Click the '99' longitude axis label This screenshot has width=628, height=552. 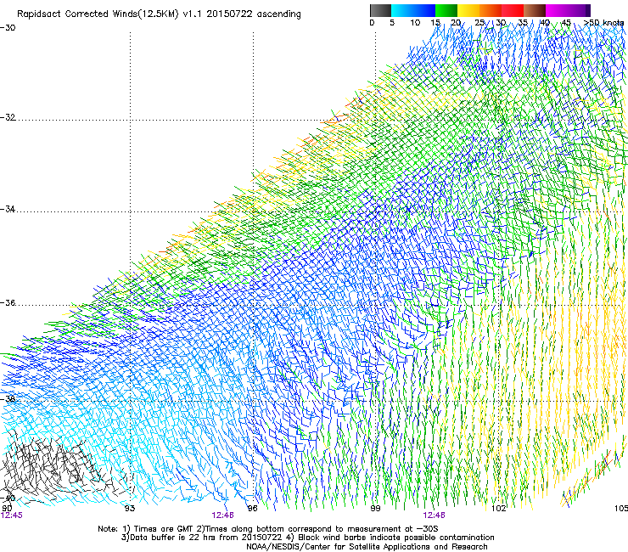[375, 509]
